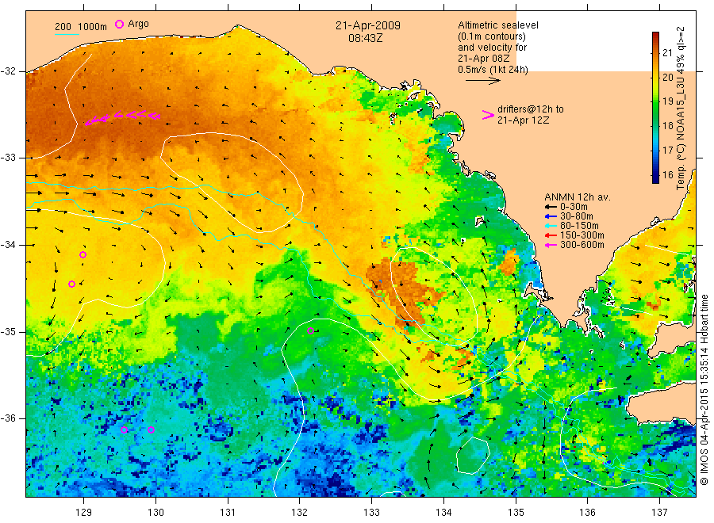Click the 'ANMN 12h av.' heading
Screen dimensions: 714x523
tap(578, 197)
